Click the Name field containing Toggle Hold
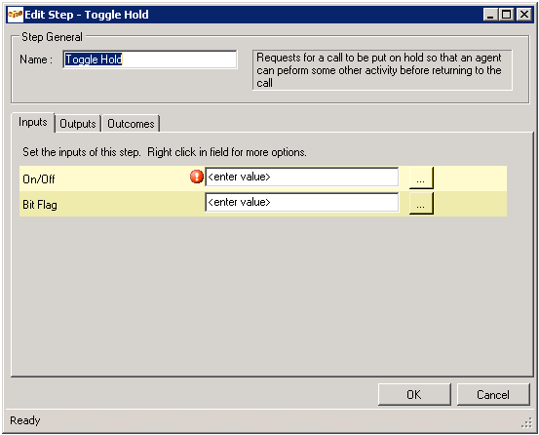 pos(150,59)
